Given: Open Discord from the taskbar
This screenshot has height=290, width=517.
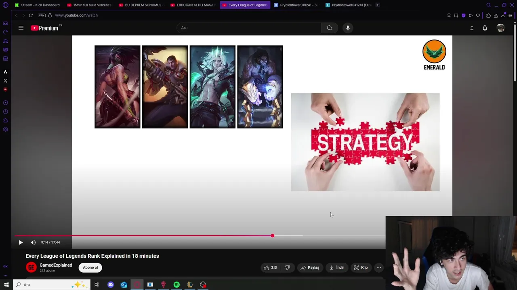Looking at the screenshot, I should (110, 285).
